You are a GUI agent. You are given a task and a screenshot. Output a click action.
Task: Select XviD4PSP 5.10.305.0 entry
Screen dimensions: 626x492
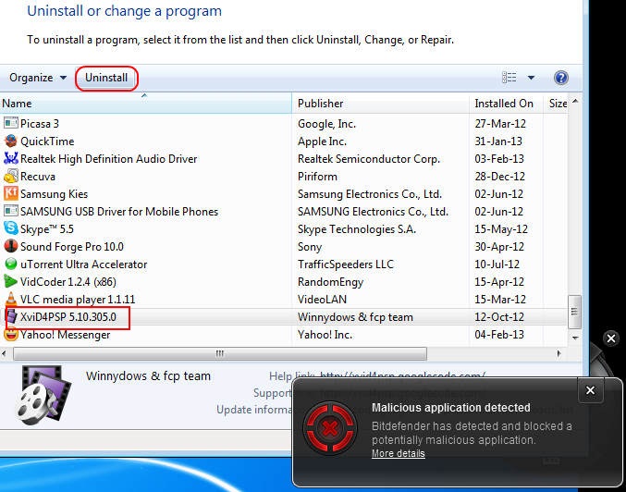68,316
